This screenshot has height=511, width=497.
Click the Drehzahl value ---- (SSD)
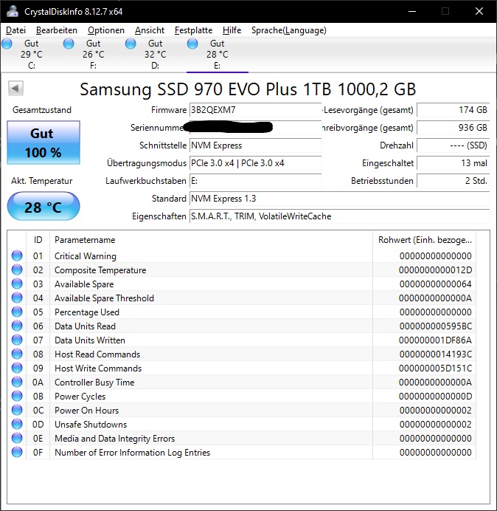point(453,145)
